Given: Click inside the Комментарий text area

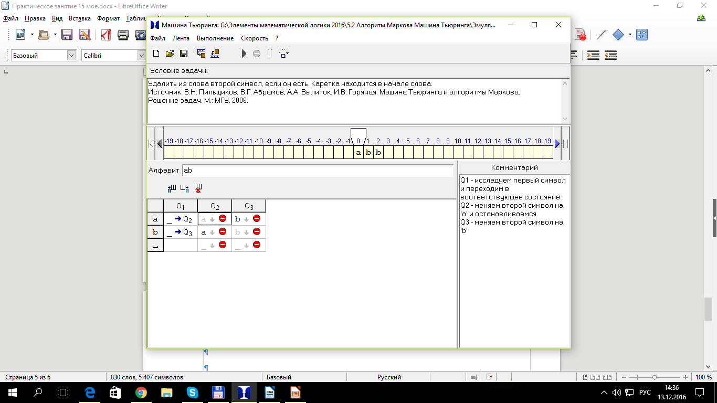Looking at the screenshot, I should tap(514, 261).
